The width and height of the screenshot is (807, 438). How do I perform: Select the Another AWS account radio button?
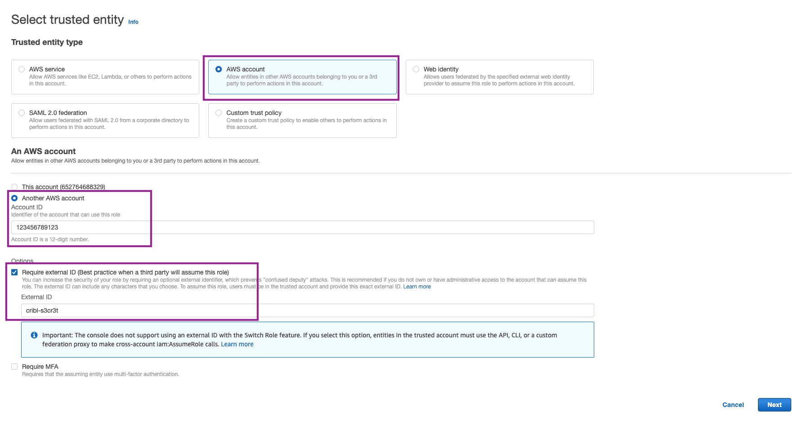pyautogui.click(x=15, y=198)
